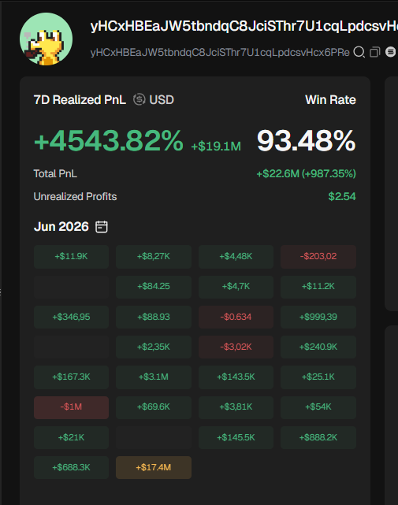Click the pixel duck profile avatar
The height and width of the screenshot is (505, 398).
pos(46,39)
